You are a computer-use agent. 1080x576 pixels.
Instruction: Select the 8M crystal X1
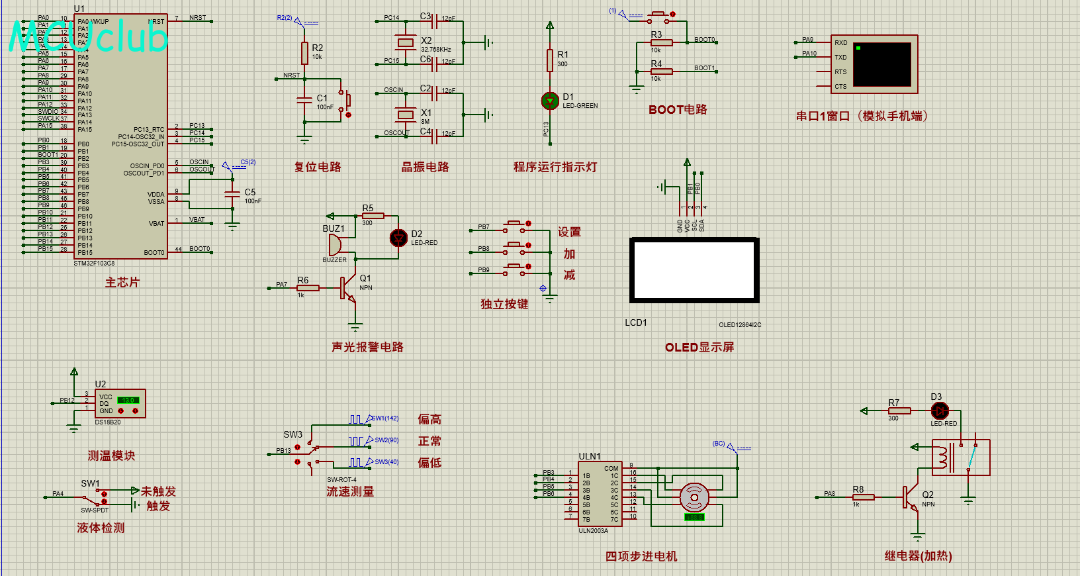pyautogui.click(x=405, y=115)
